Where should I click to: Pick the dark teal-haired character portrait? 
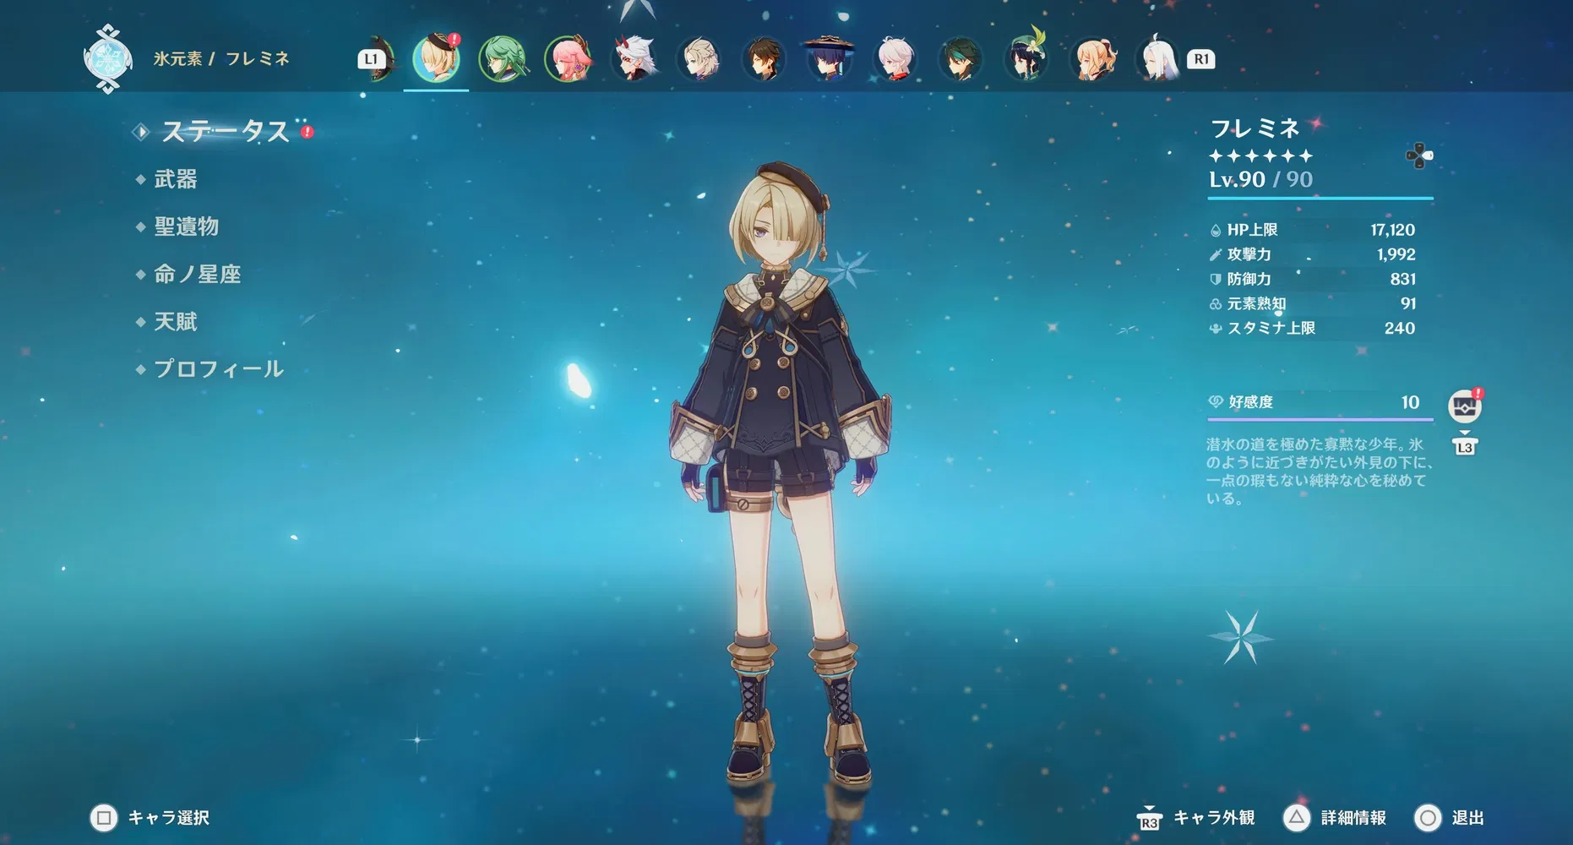click(x=961, y=58)
